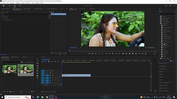
Task: Open Essential Sound panel
Action: tap(163, 66)
